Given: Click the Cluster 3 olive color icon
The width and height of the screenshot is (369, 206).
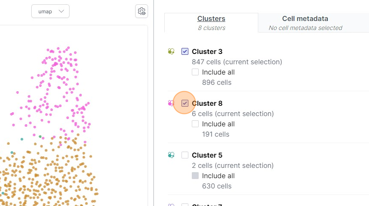Looking at the screenshot, I should [x=171, y=51].
